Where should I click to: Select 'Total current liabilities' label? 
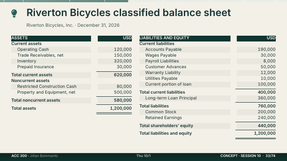[162, 92]
